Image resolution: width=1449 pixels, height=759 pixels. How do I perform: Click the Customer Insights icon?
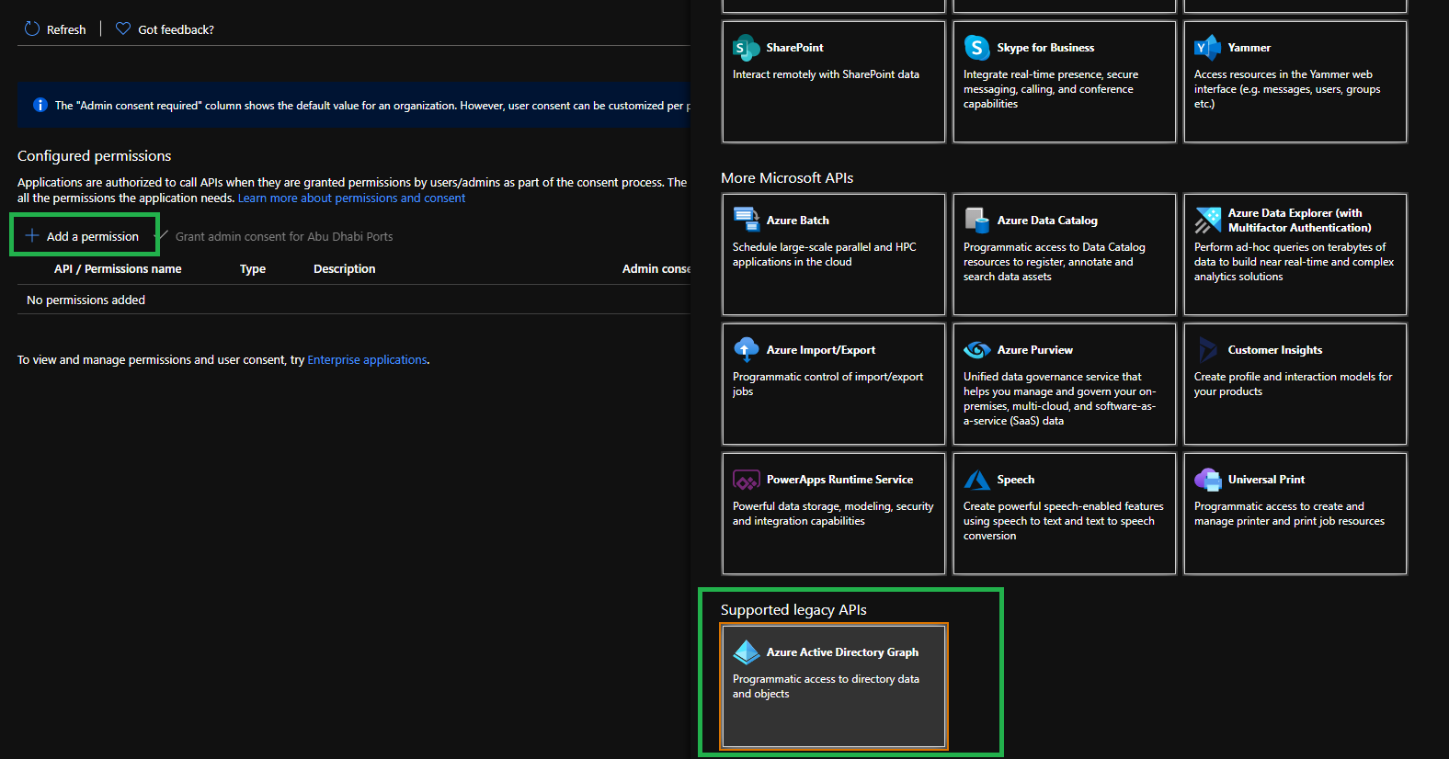(x=1207, y=350)
